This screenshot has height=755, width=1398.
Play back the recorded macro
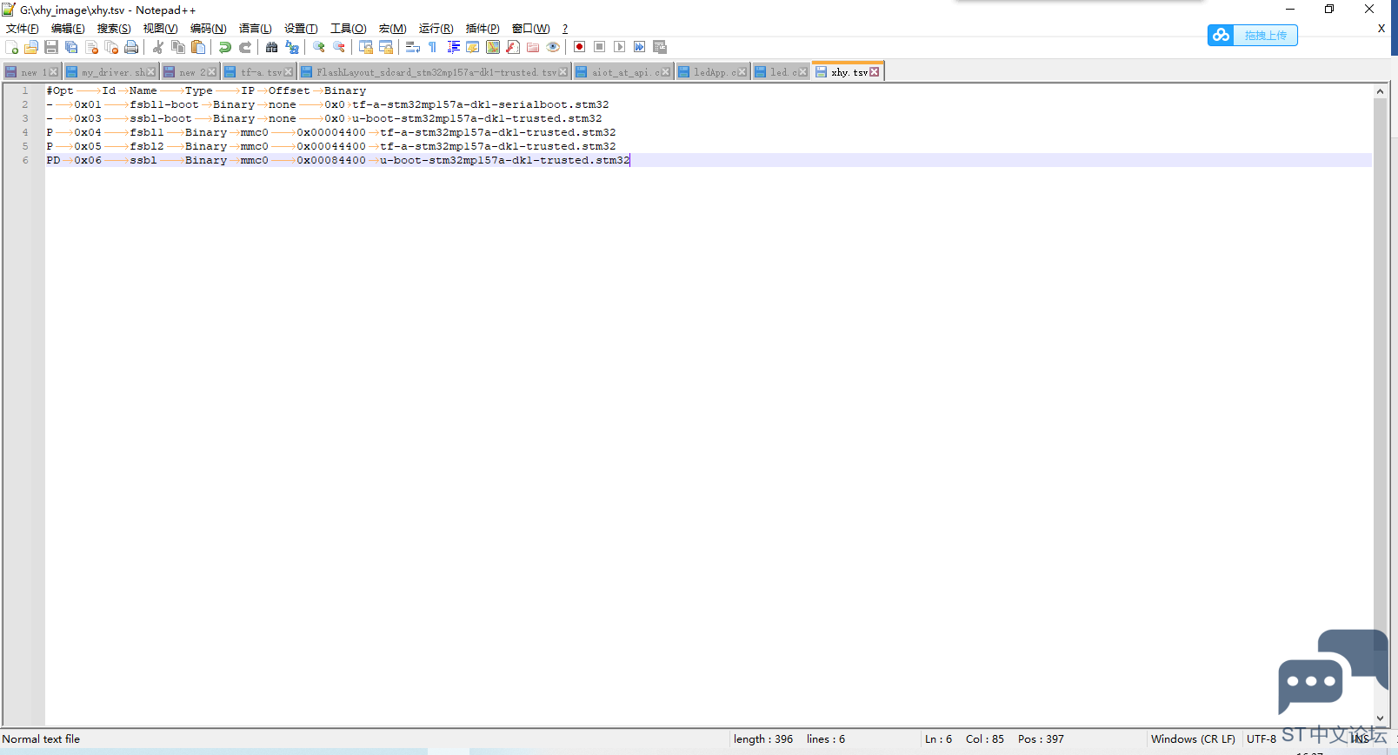[620, 47]
